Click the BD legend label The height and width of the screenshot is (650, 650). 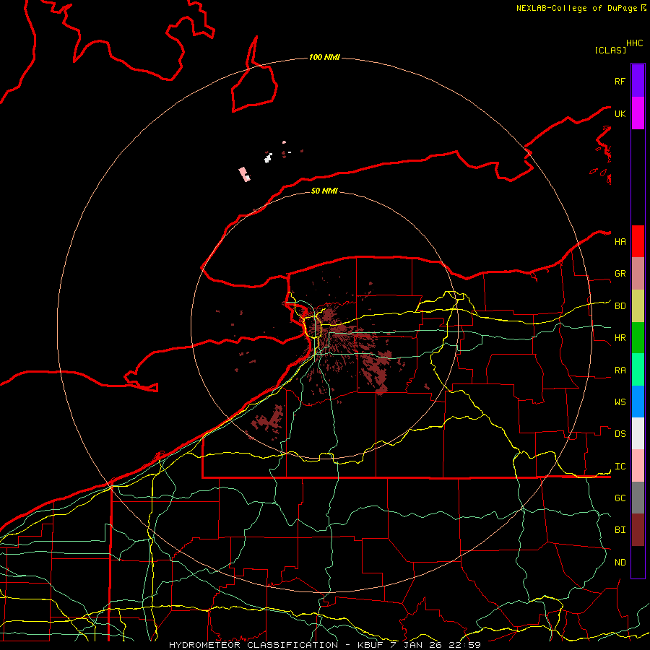(620, 306)
